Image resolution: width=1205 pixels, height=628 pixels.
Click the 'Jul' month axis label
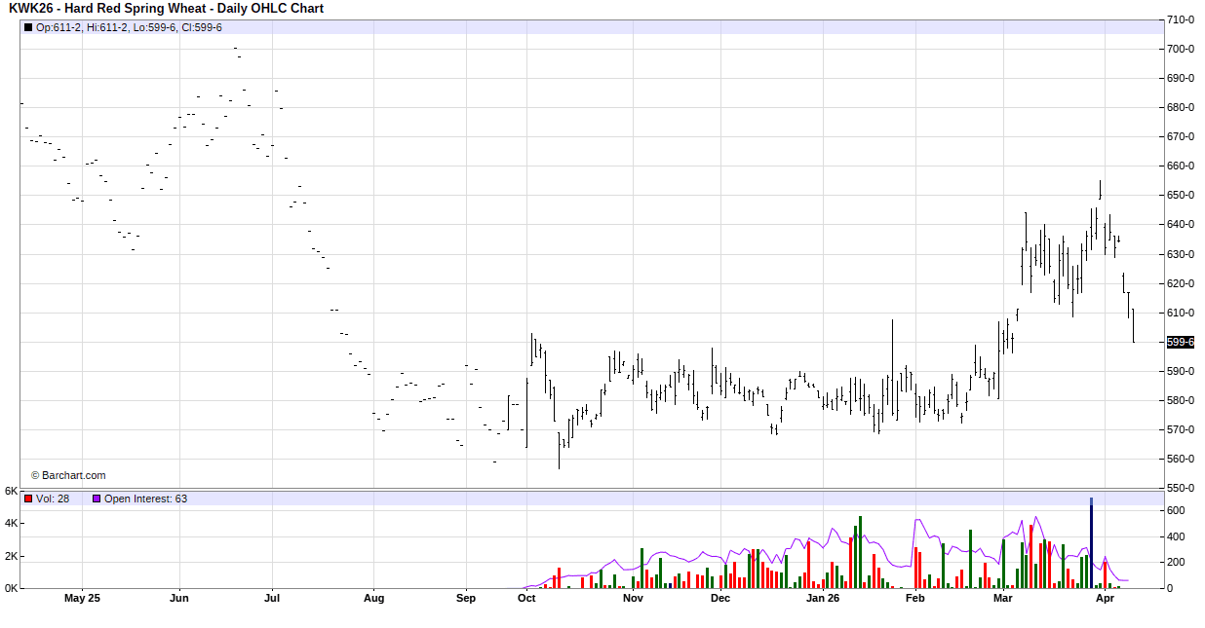tap(273, 599)
